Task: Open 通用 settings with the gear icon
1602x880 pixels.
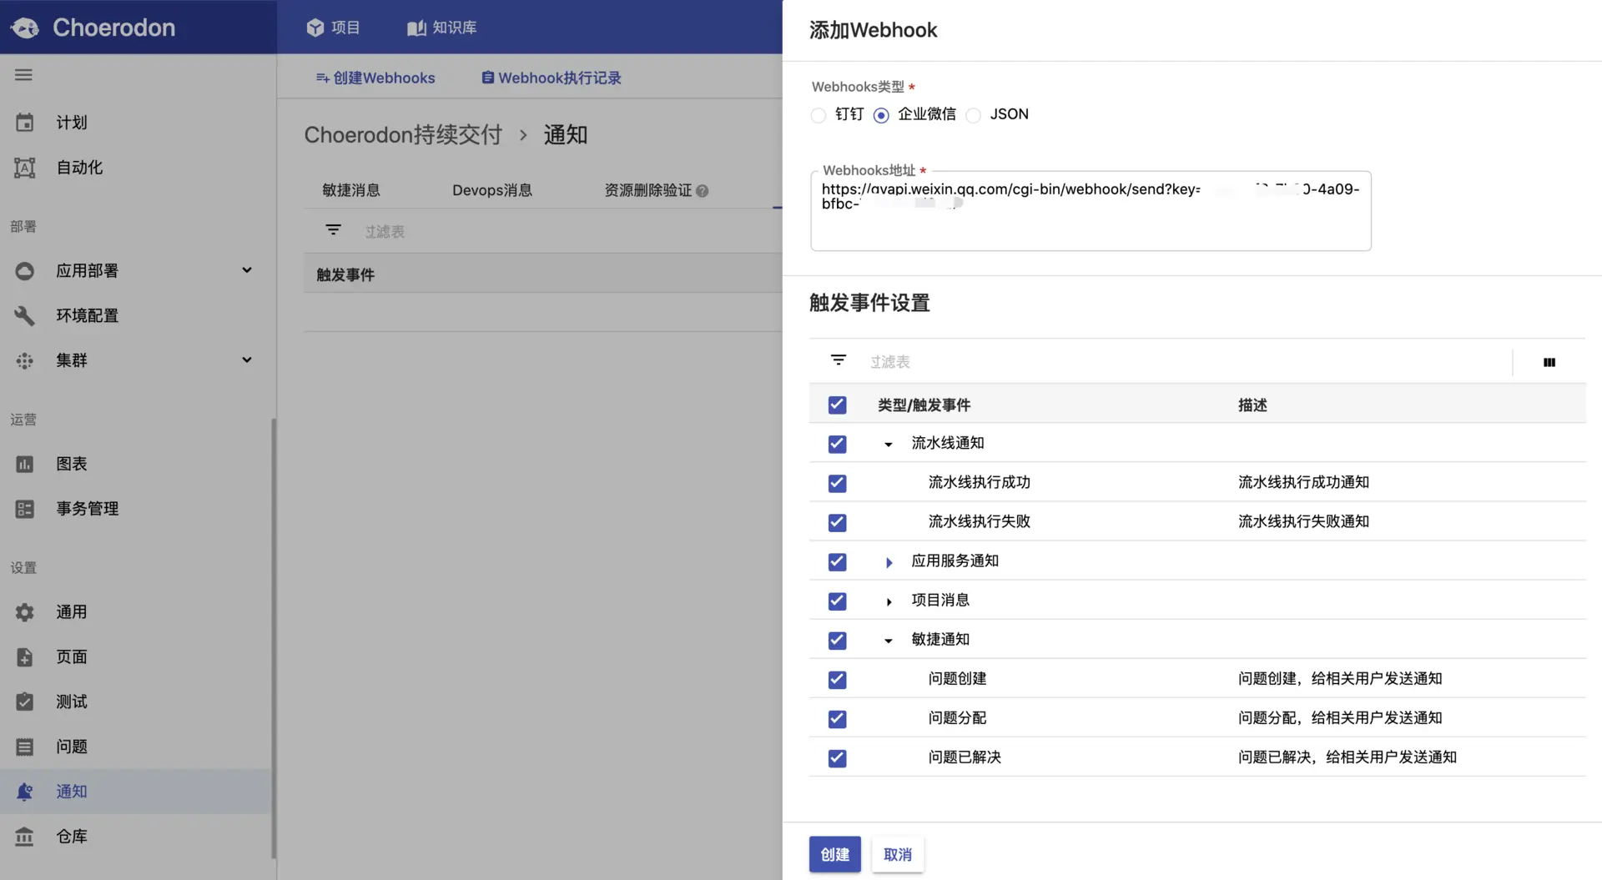Action: coord(25,611)
